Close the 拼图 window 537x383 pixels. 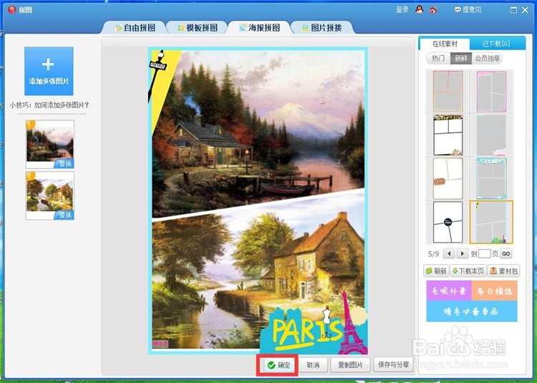tap(526, 10)
